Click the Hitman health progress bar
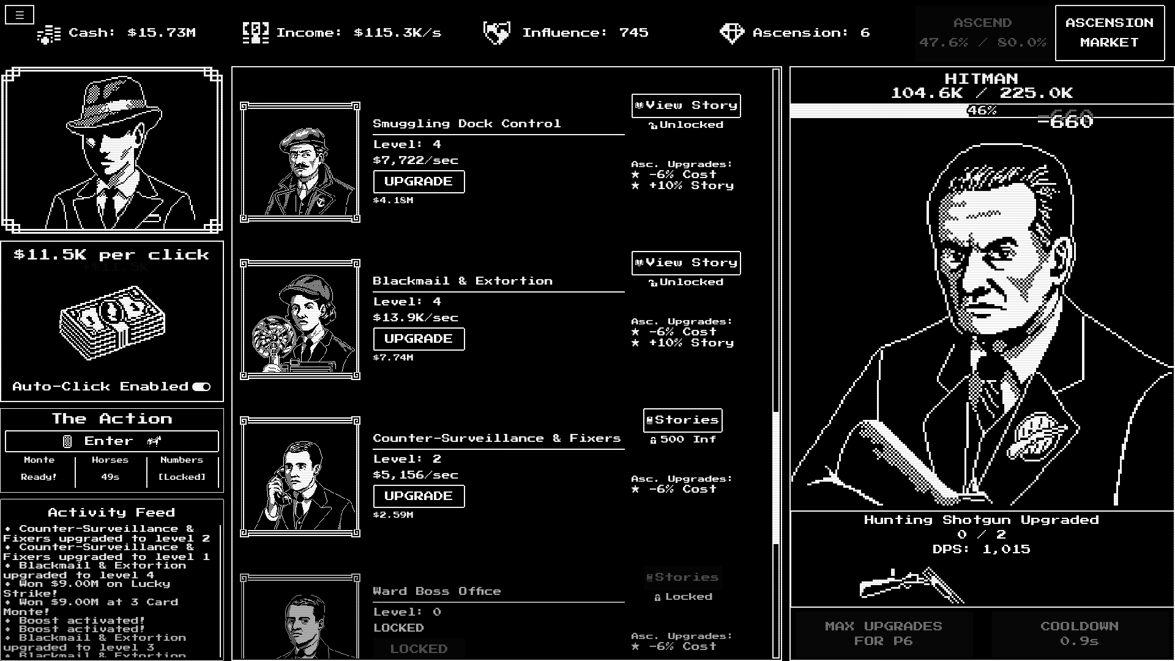Viewport: 1175px width, 661px height. click(x=982, y=111)
